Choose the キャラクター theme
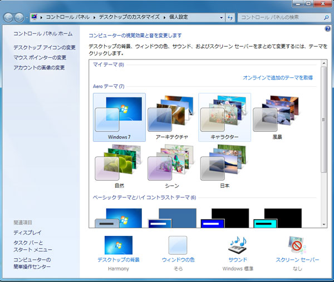 [224, 117]
